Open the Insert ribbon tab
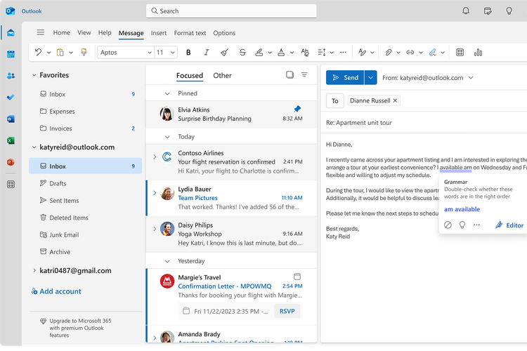 [x=159, y=33]
